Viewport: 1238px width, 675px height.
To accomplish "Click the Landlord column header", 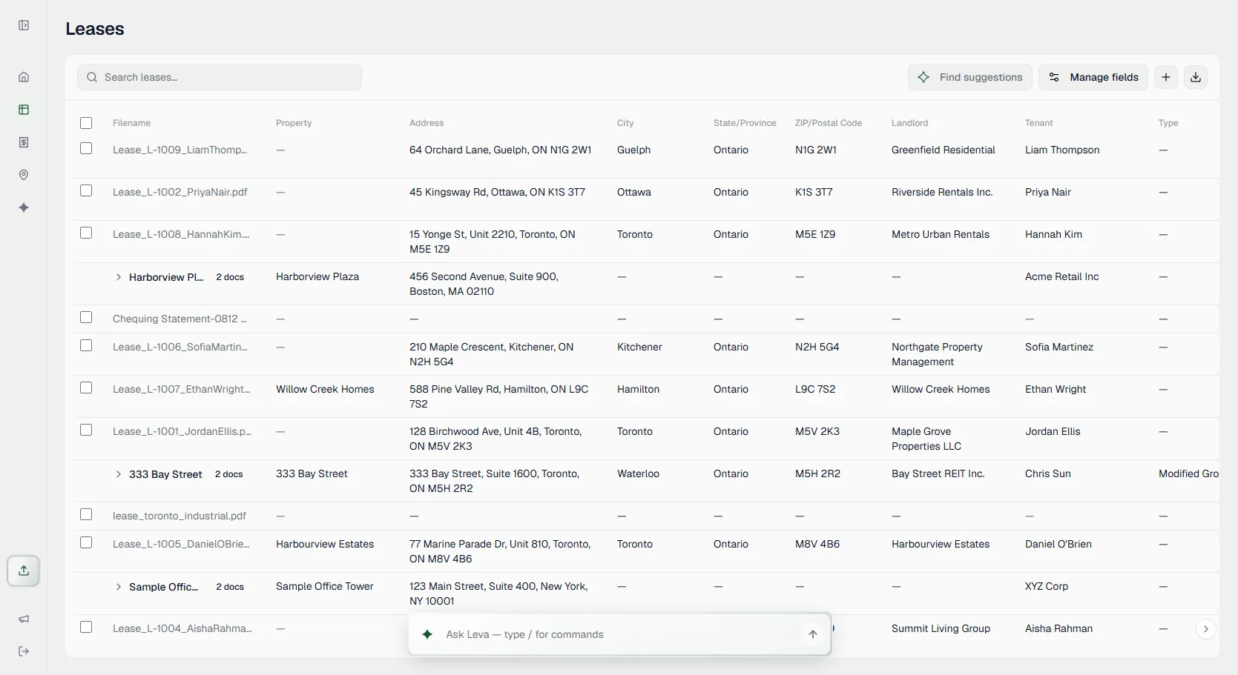I will coord(909,123).
